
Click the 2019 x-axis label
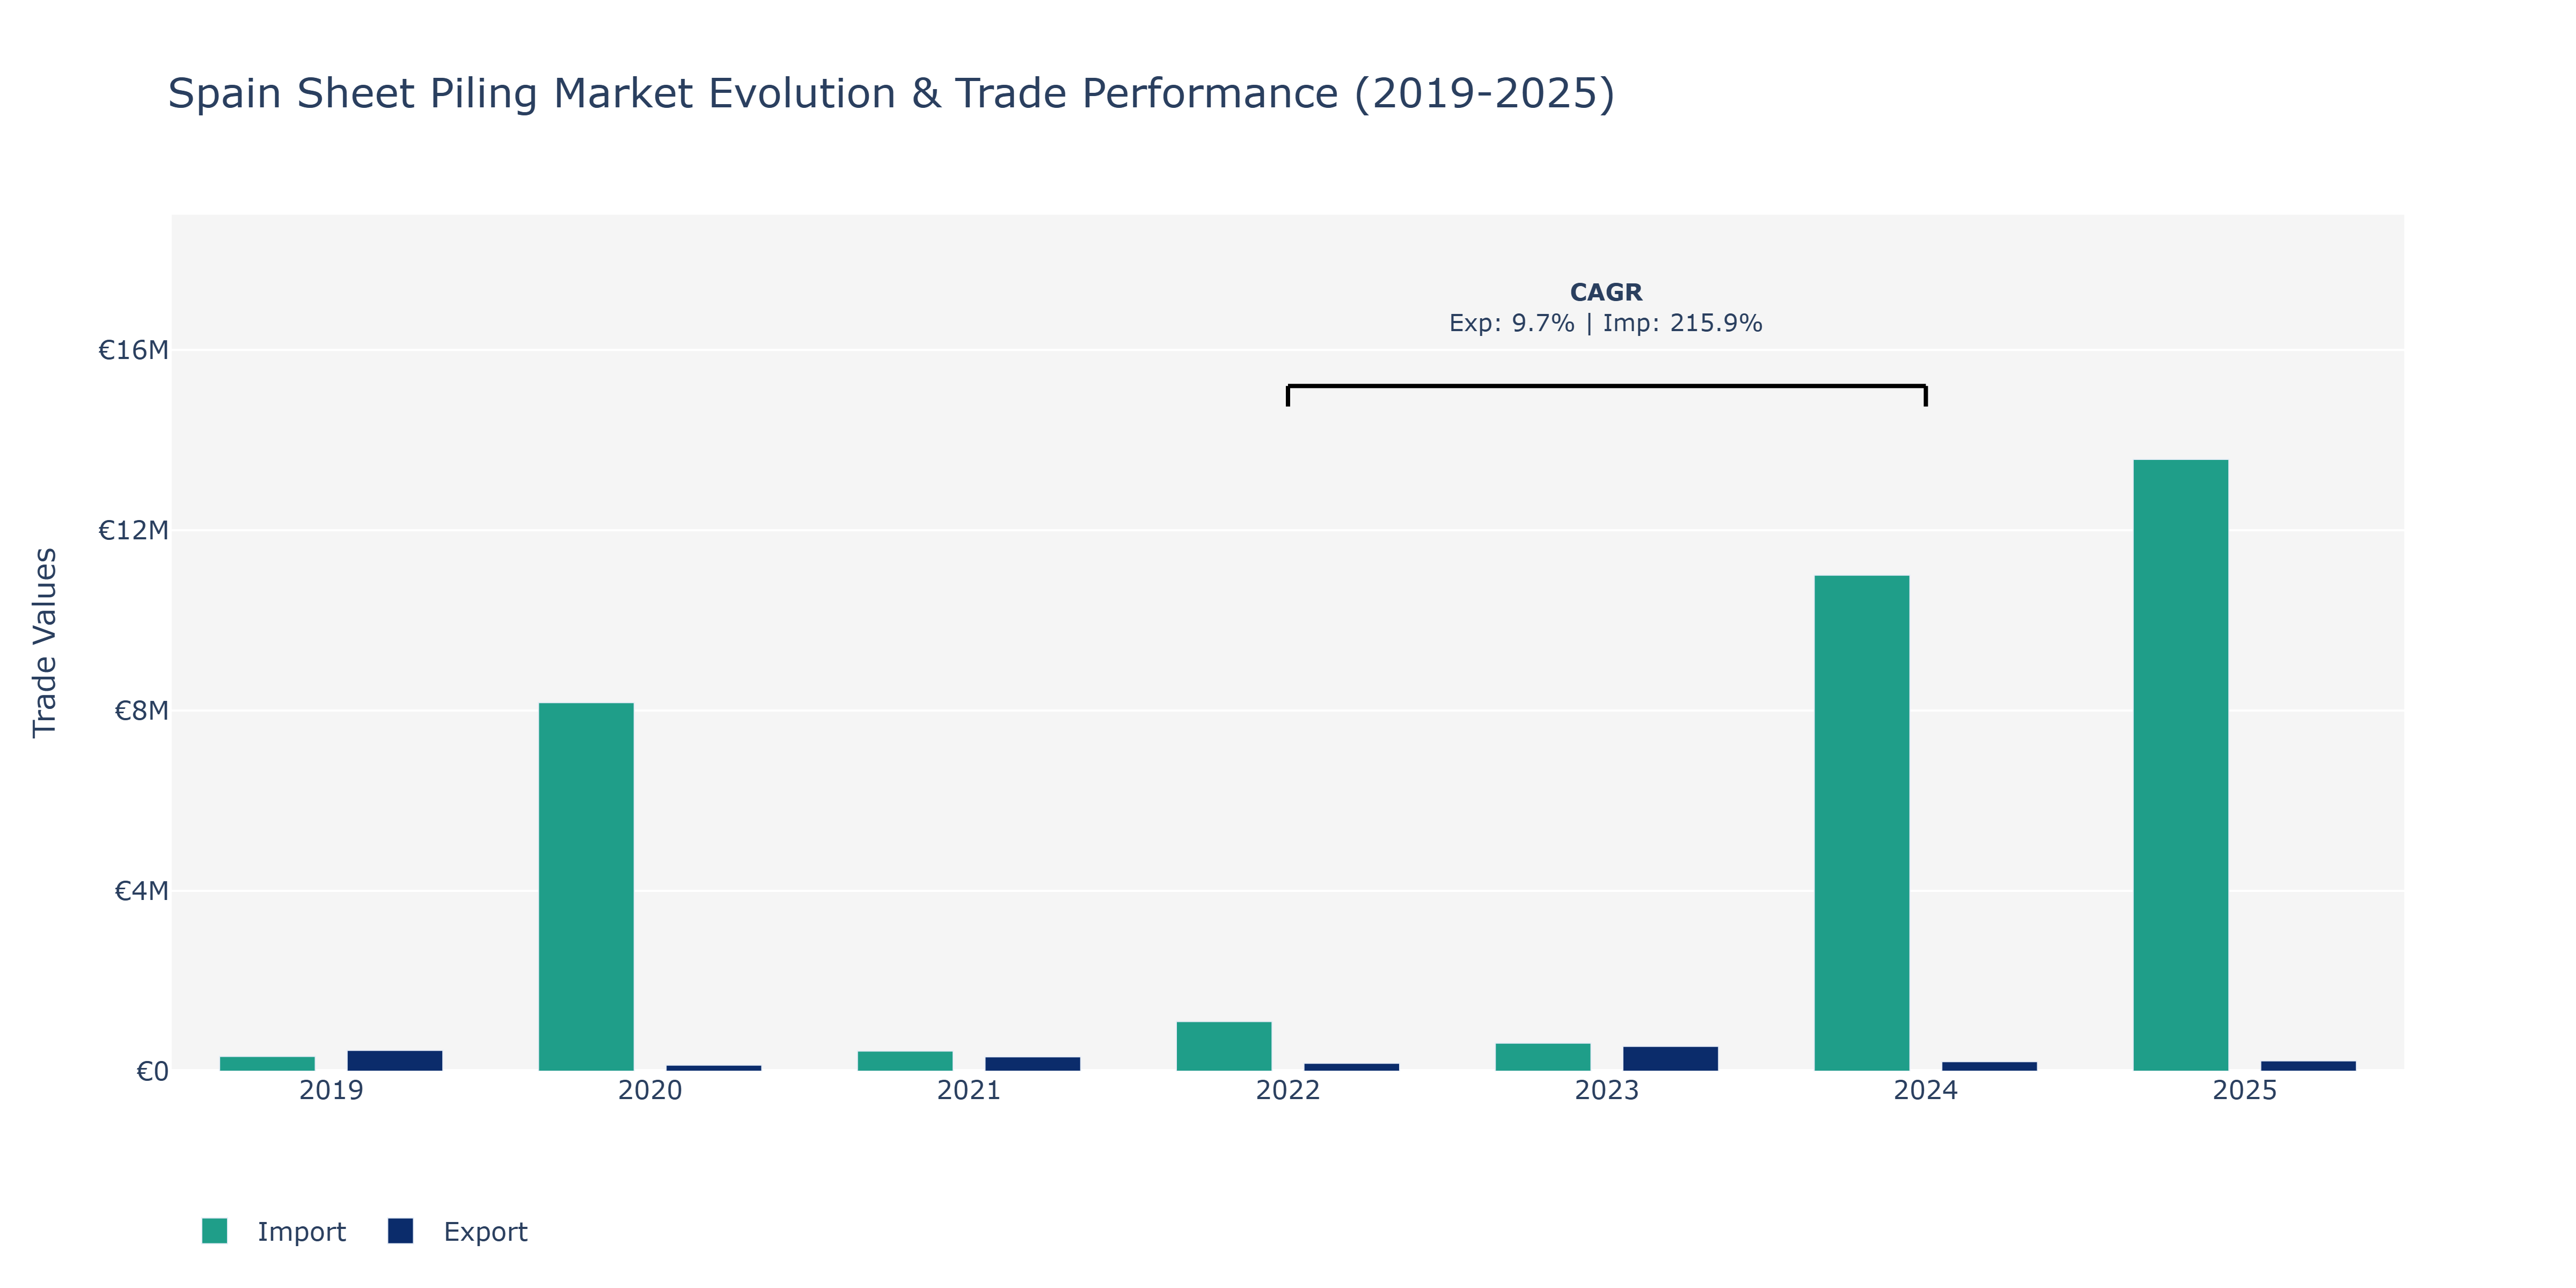[x=331, y=1090]
